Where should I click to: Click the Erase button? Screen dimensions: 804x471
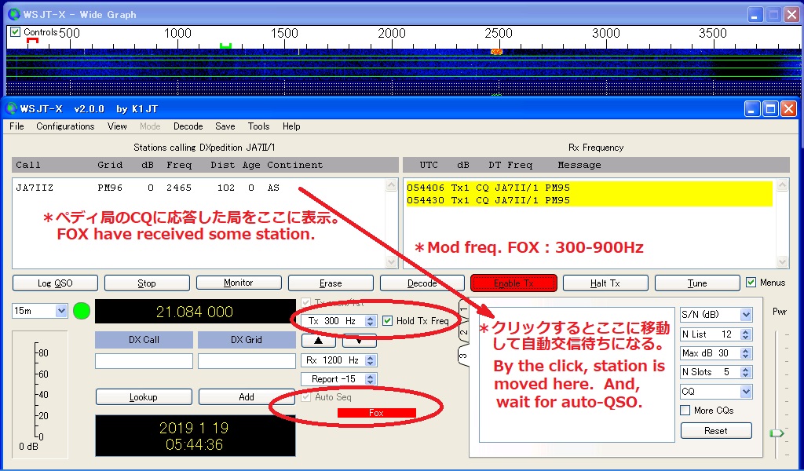coord(331,283)
